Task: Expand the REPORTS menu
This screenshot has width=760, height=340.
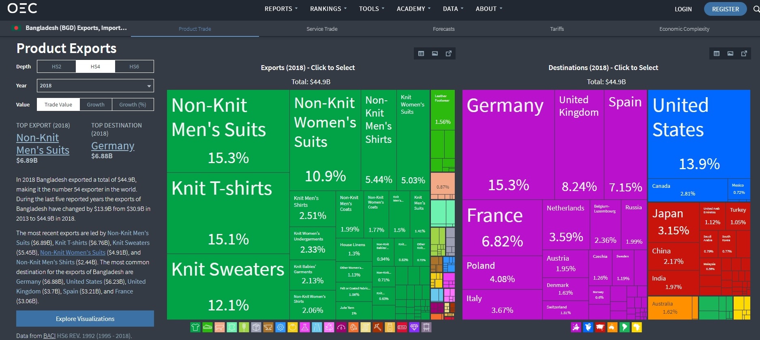Action: (281, 8)
